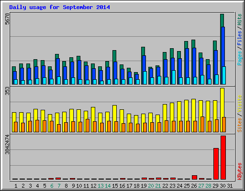Viewport: 245px width, 191px height.
Task: Click the green Hits bar for day 19
Action: click(143, 51)
